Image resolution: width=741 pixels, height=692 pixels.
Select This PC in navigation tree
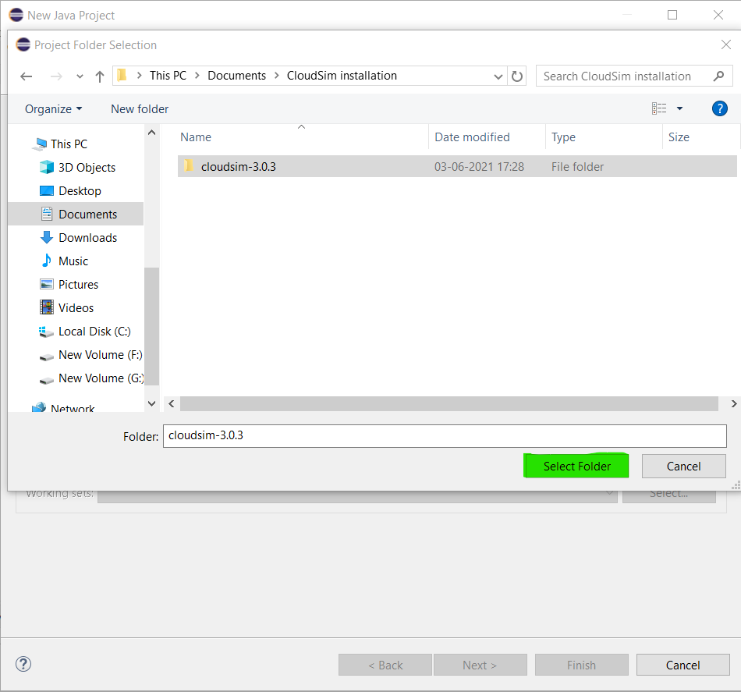(69, 144)
